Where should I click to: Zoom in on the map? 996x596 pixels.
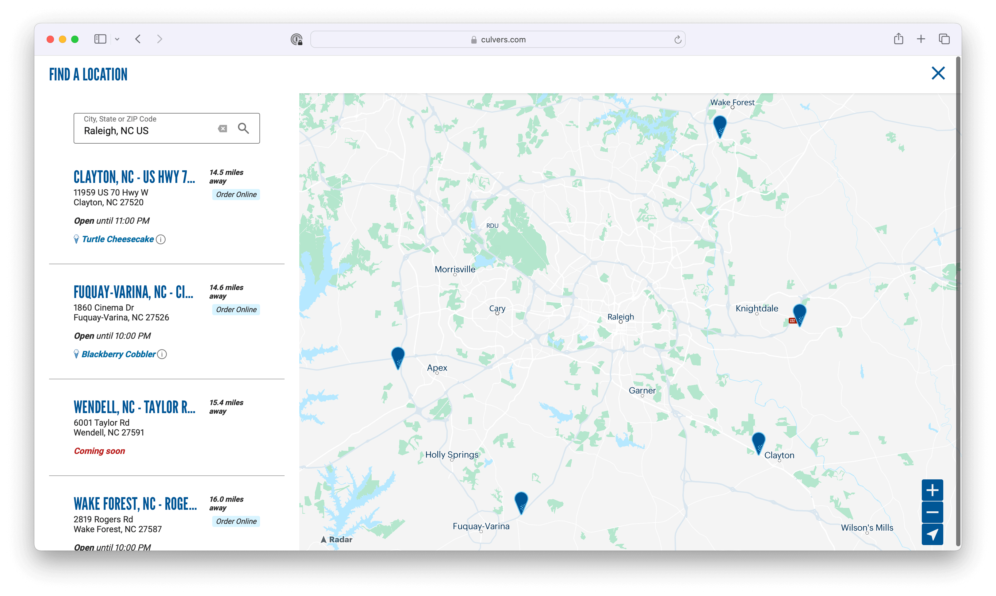coord(932,490)
